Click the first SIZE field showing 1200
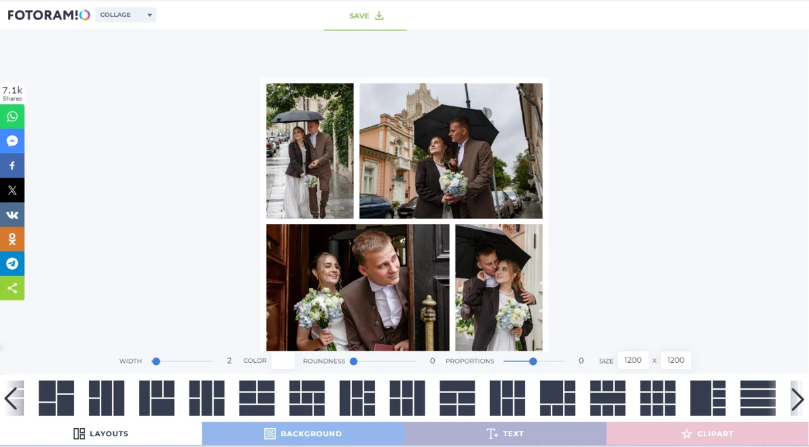809x447 pixels. tap(633, 360)
